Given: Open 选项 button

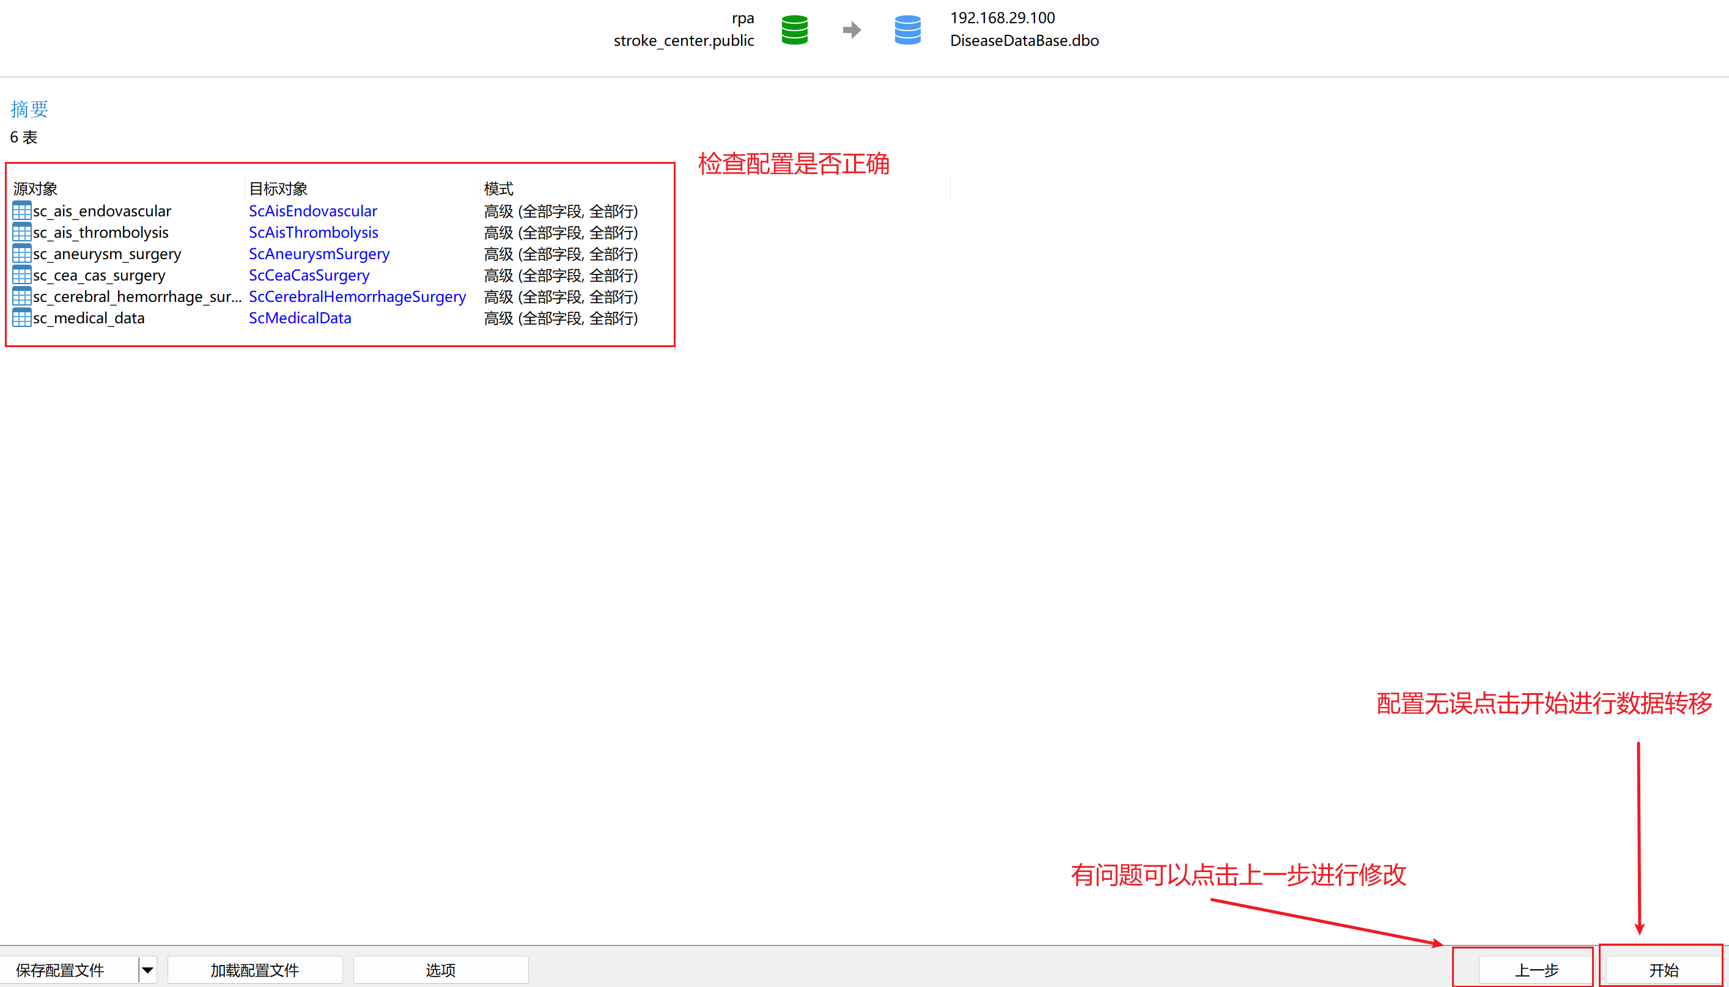Looking at the screenshot, I should coord(441,970).
